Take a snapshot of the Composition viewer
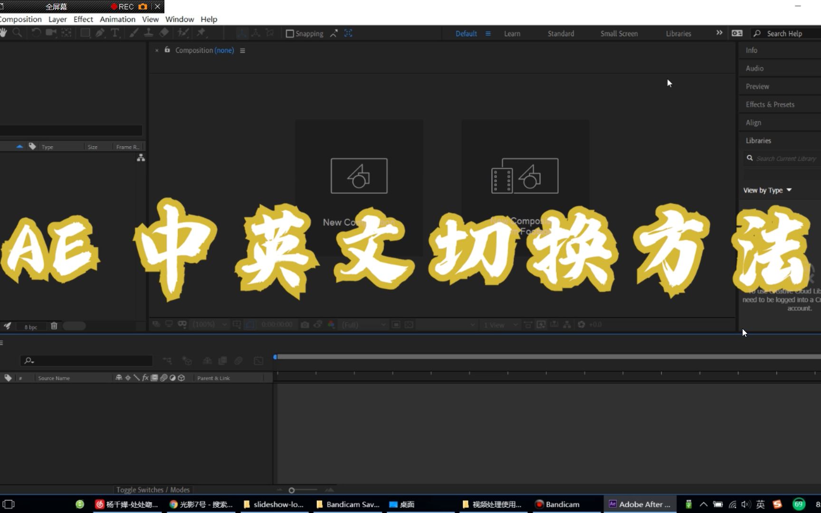This screenshot has height=513, width=821. 305,324
